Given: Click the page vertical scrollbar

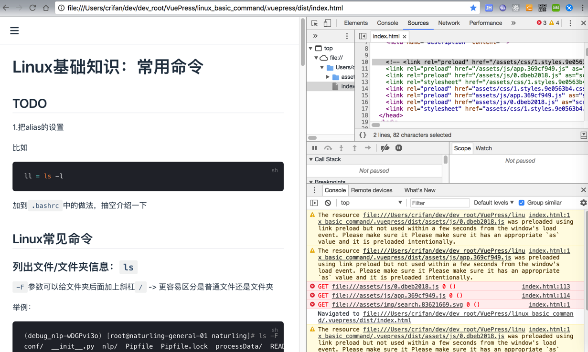Looking at the screenshot, I should point(303,43).
